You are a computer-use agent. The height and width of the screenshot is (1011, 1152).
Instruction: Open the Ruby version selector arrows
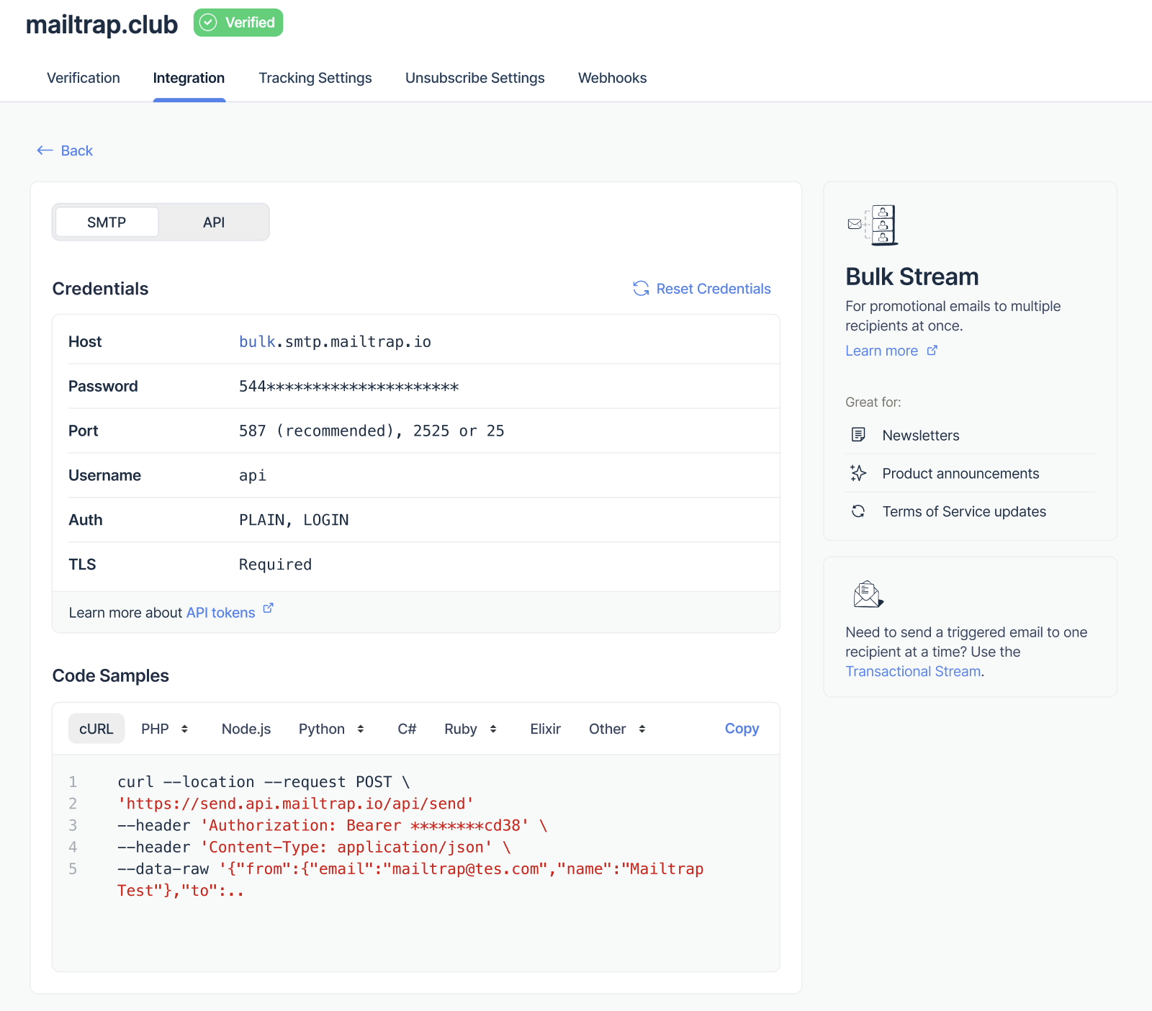[492, 728]
